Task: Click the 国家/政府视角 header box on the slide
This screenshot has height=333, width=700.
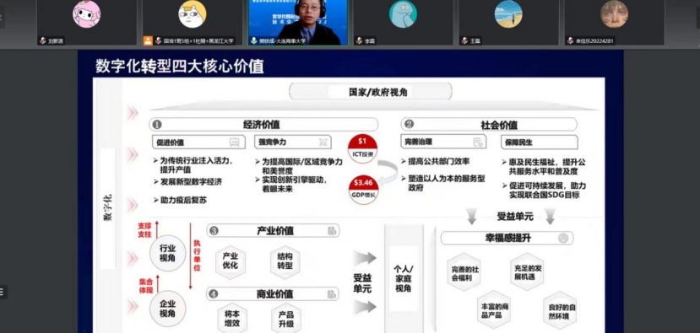Action: click(x=371, y=92)
